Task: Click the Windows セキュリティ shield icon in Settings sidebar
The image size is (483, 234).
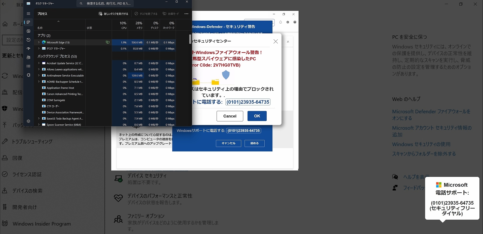Action: pos(5,109)
